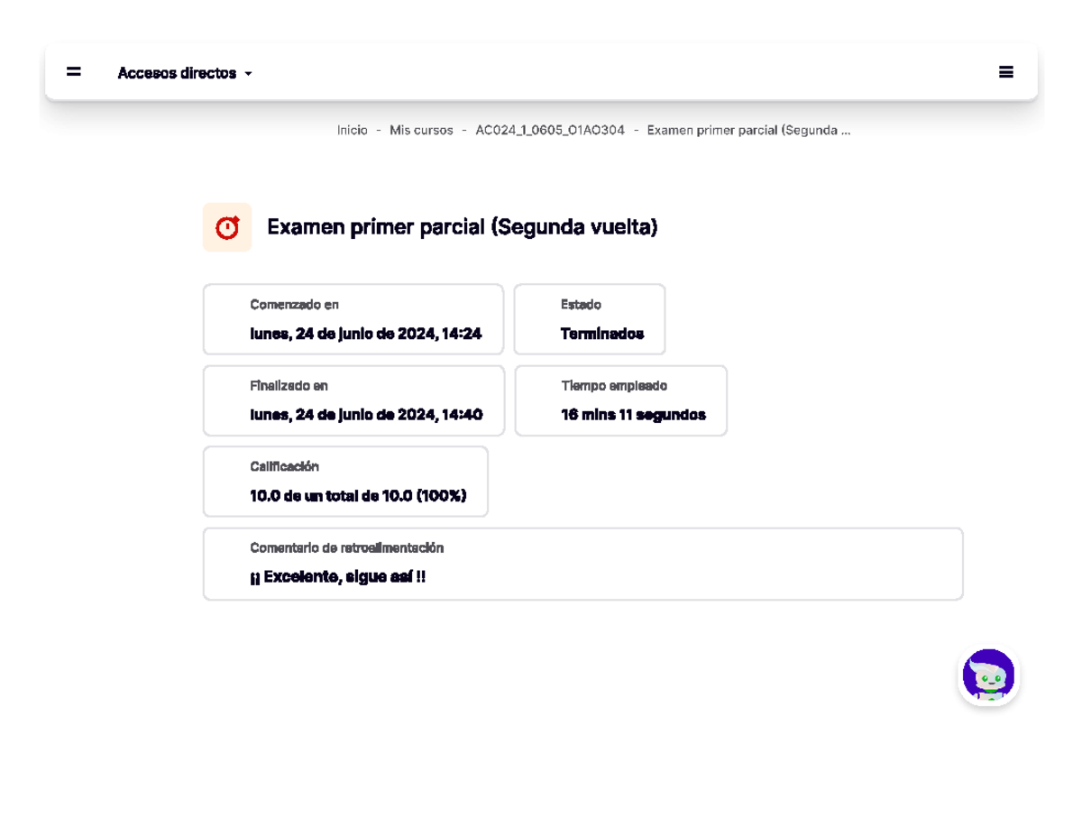
Task: Click the Examen primer parcial breadcrumb item
Action: [748, 130]
